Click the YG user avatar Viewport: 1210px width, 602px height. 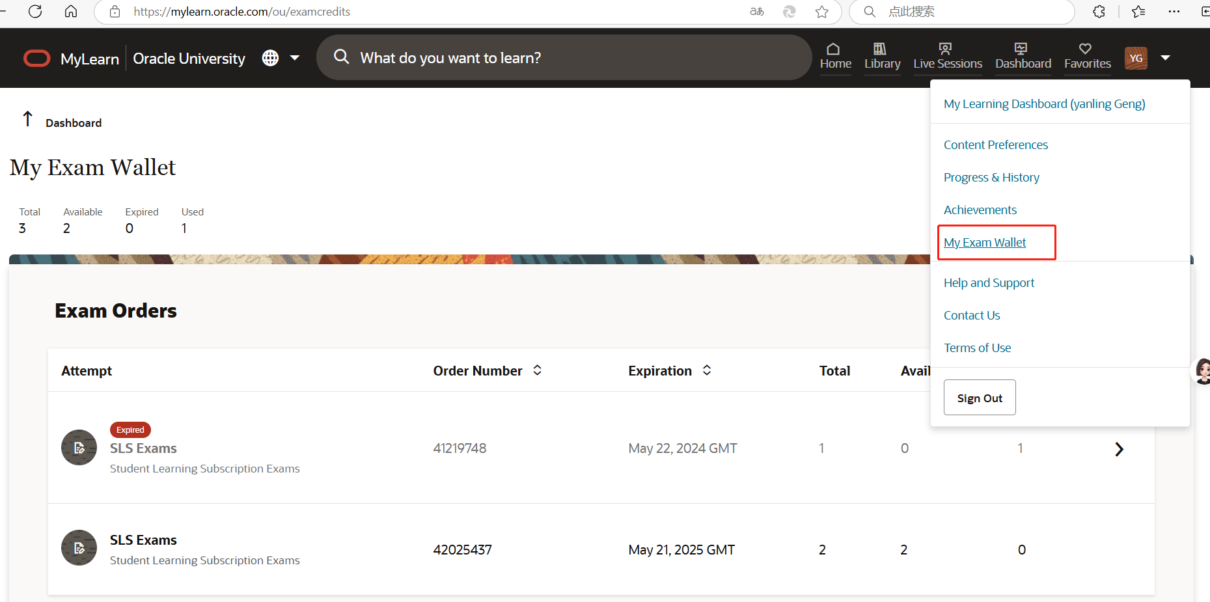(x=1136, y=58)
